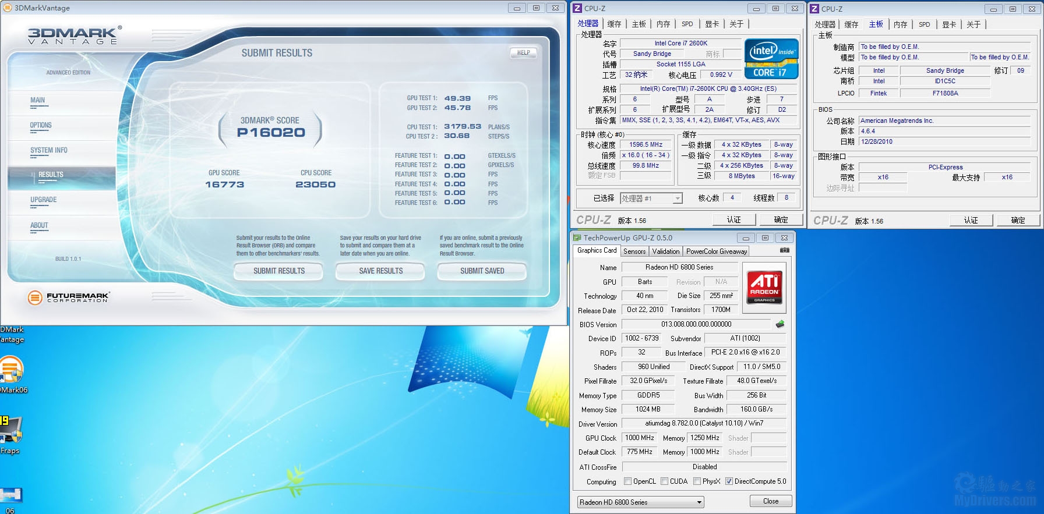Open the 3DMark Vantage desktop shortcut

click(10, 334)
